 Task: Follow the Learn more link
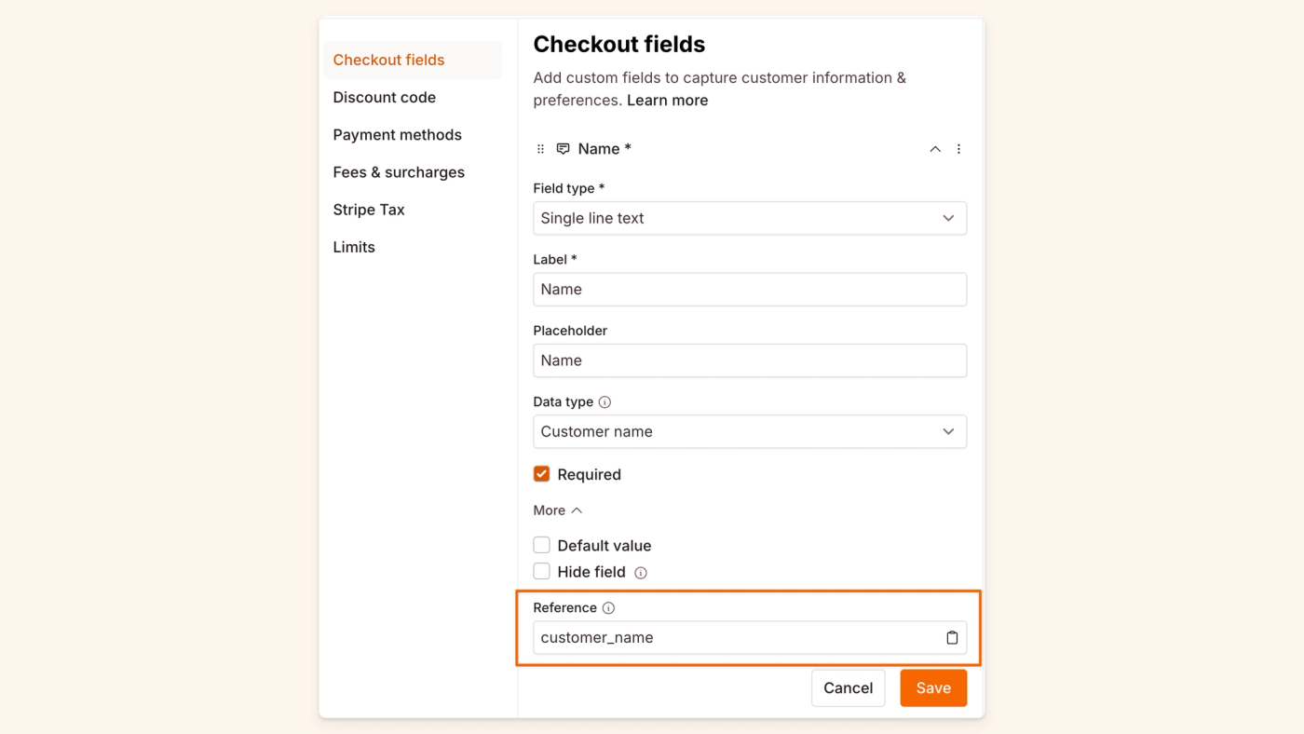coord(667,101)
